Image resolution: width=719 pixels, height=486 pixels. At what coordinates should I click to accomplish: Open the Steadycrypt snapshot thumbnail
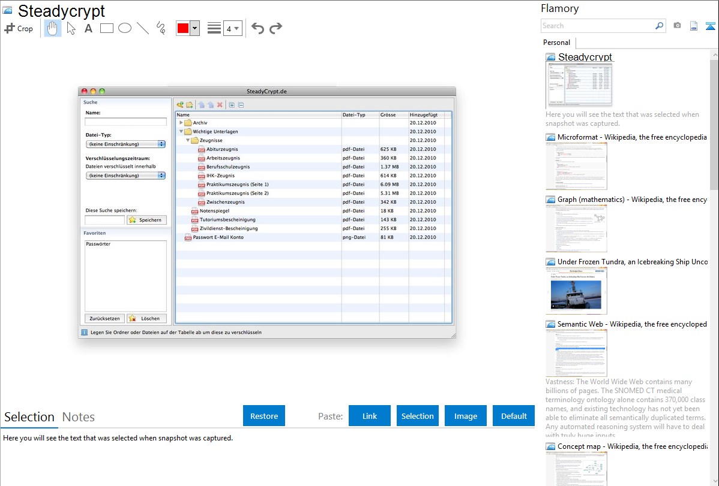coord(579,84)
